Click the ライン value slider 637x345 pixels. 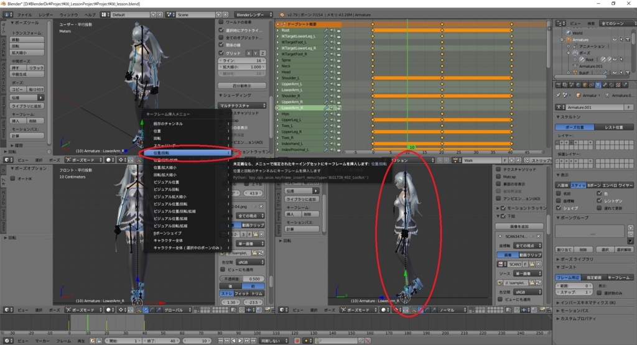coord(242,60)
